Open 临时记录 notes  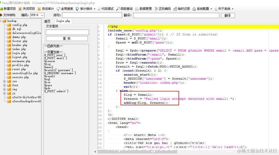[182, 9]
